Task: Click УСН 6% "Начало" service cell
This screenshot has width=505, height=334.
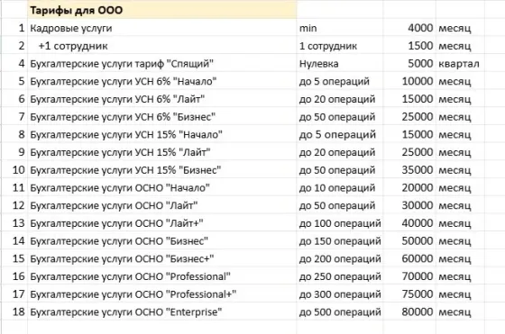Action: click(162, 81)
